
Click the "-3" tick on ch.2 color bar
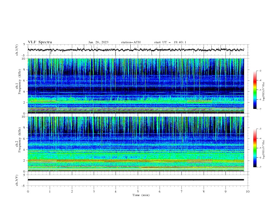260,129
